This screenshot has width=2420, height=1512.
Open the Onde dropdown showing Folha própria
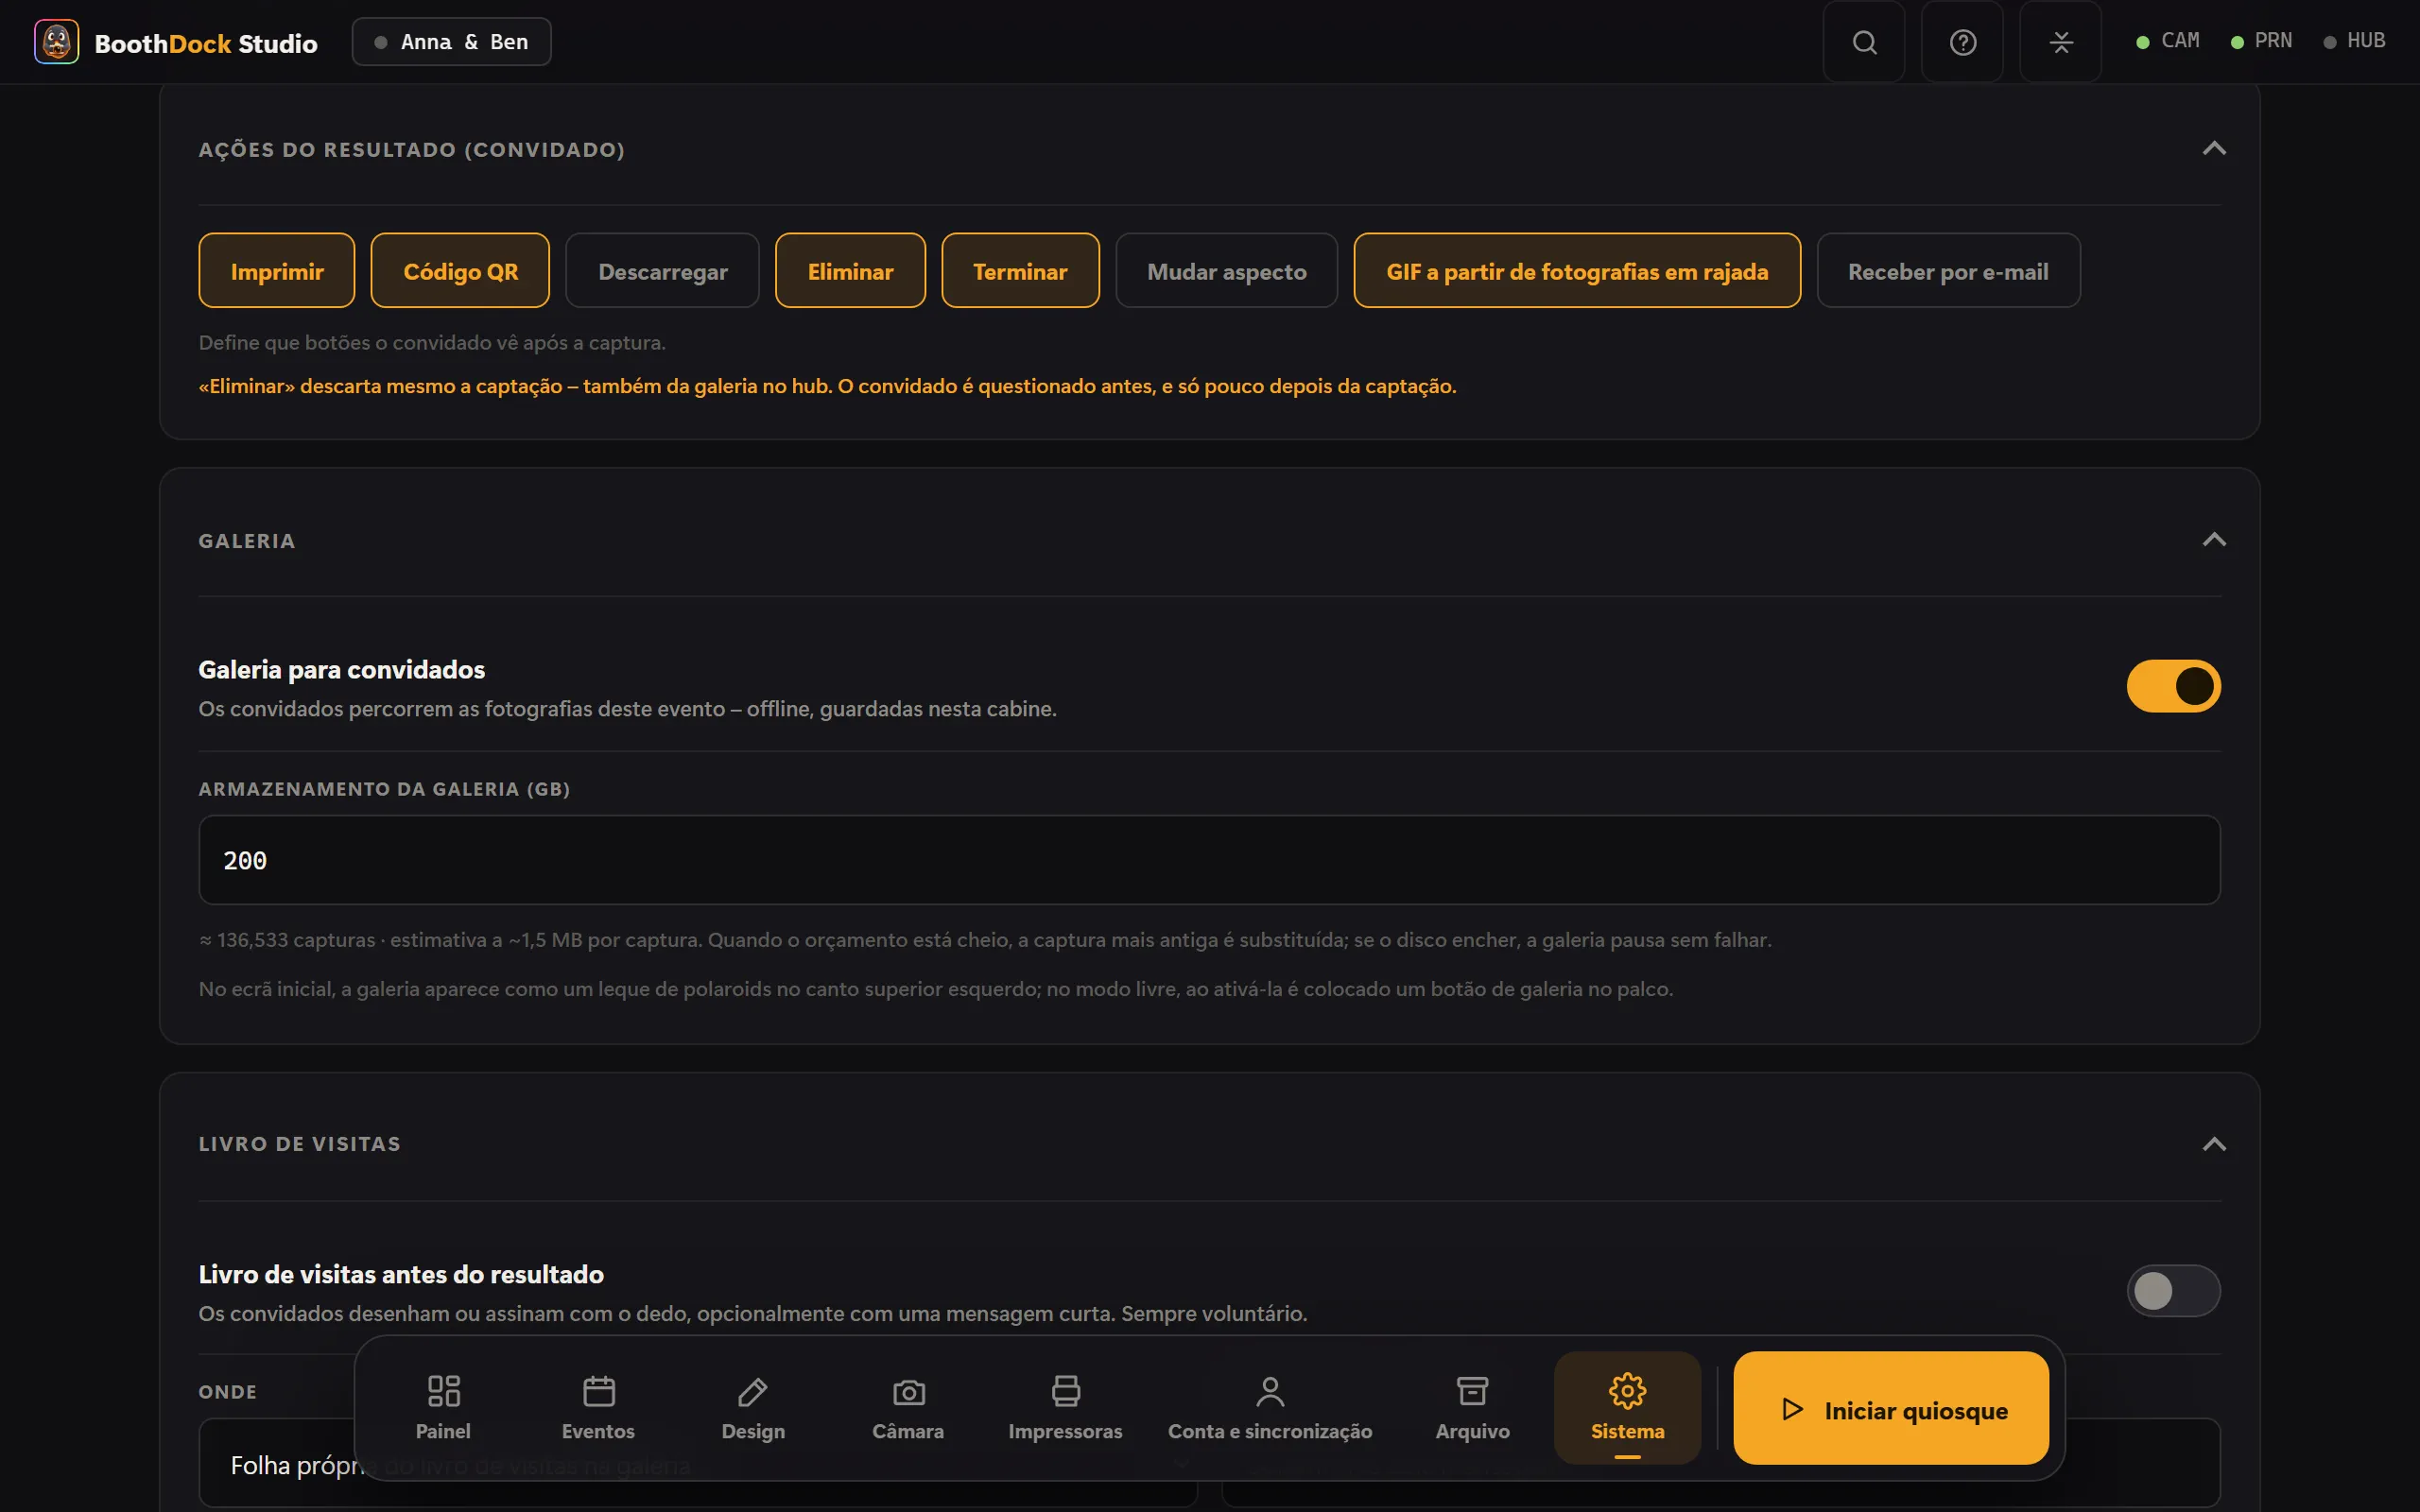coord(698,1464)
